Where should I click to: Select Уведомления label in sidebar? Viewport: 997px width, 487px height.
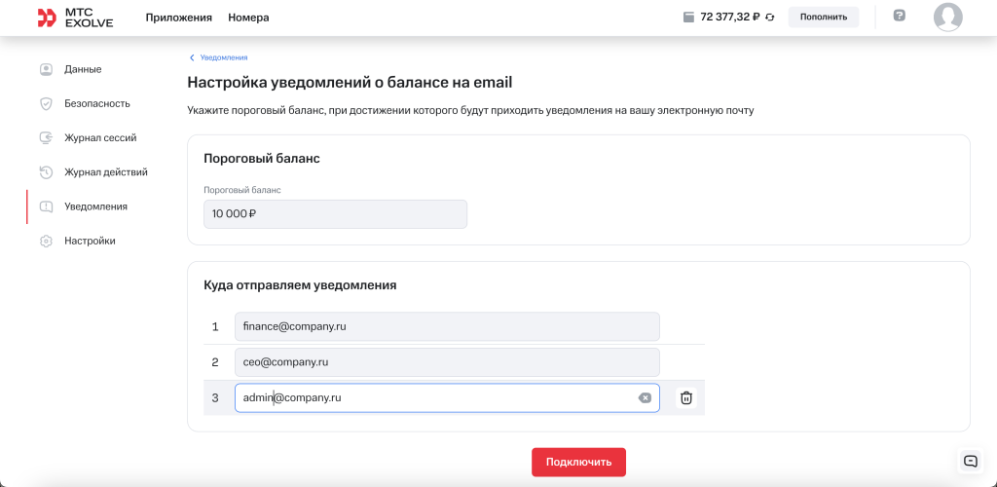coord(96,206)
